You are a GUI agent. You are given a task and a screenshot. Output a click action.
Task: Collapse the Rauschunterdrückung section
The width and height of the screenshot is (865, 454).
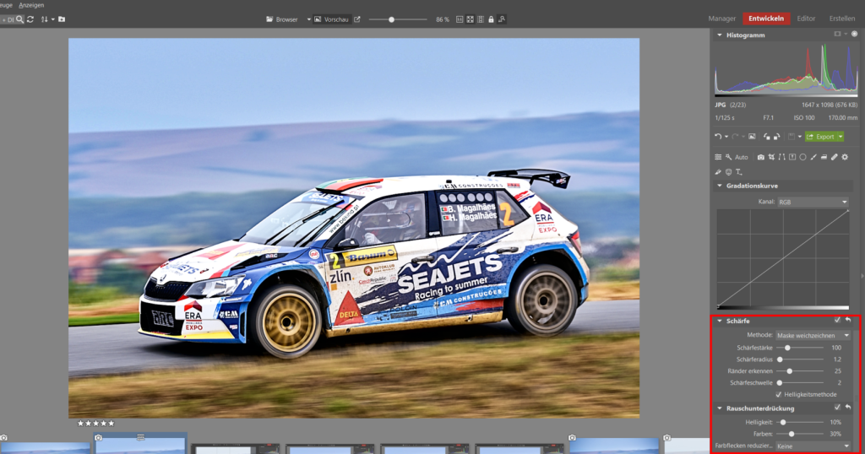tap(720, 408)
